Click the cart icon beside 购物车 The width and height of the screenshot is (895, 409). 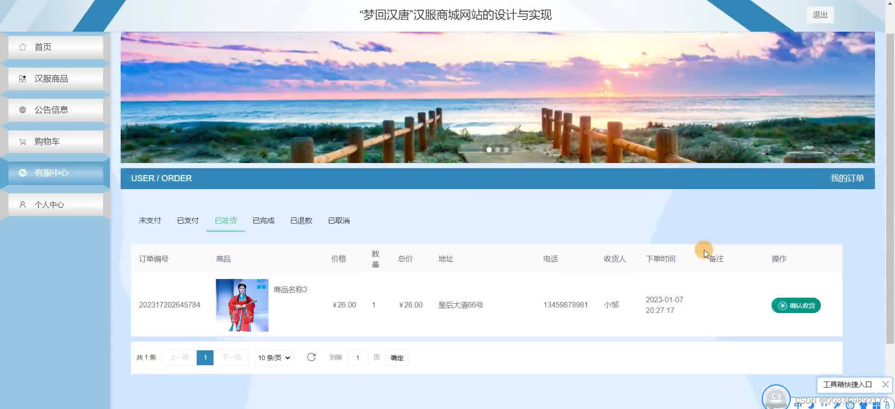(x=22, y=142)
